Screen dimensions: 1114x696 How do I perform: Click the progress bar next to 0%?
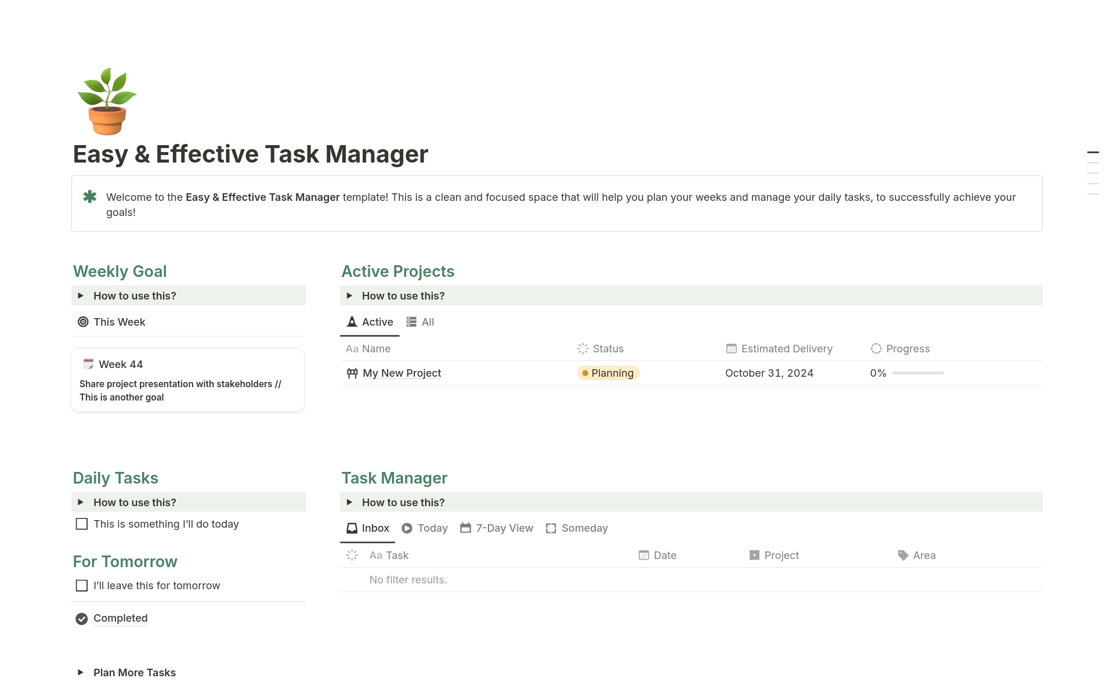point(918,373)
